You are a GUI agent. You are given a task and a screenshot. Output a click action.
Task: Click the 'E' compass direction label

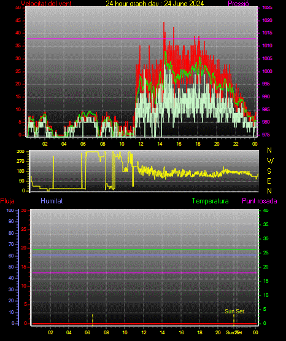tap(269, 181)
